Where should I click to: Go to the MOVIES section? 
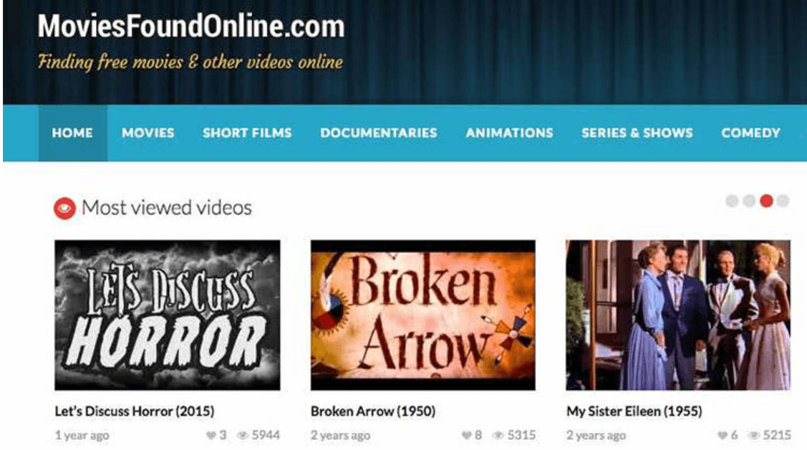(148, 133)
